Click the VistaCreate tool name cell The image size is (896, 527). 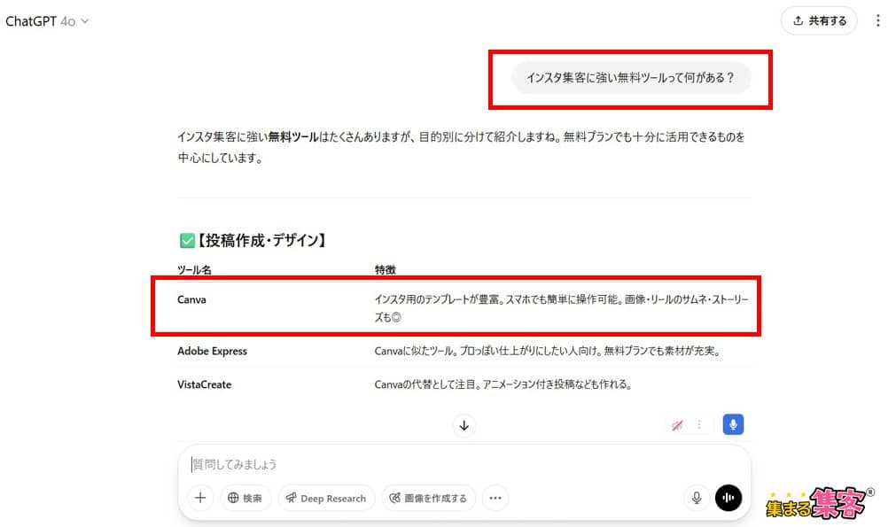[204, 384]
